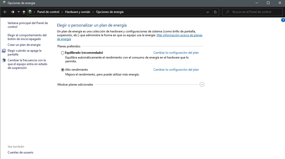Open address bar previous locations dropdown

[208, 12]
